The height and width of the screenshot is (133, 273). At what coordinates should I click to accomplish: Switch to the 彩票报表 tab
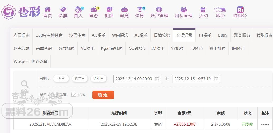click(22, 35)
